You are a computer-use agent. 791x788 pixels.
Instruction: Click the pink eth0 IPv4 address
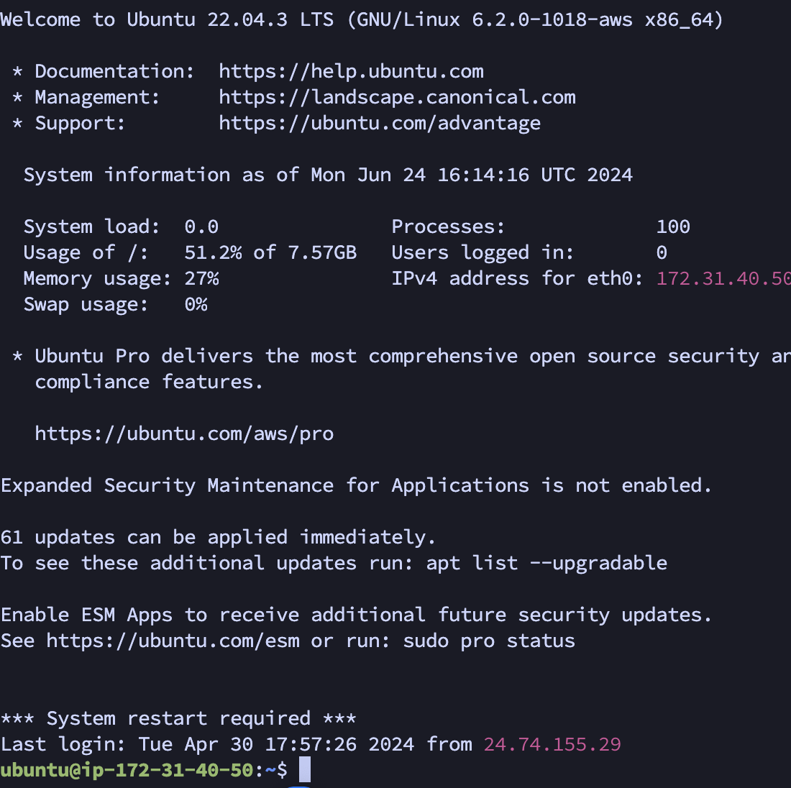[x=723, y=278]
